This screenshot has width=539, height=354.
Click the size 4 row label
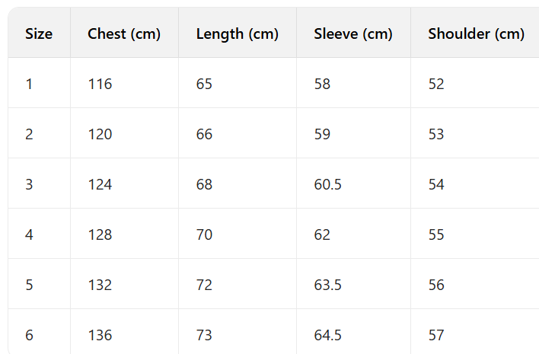pos(29,234)
